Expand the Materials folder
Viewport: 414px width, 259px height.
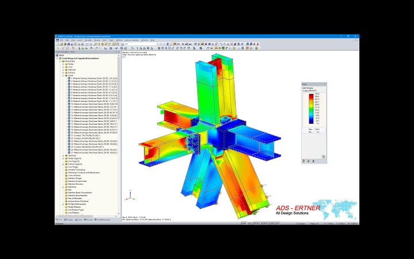pyautogui.click(x=63, y=70)
